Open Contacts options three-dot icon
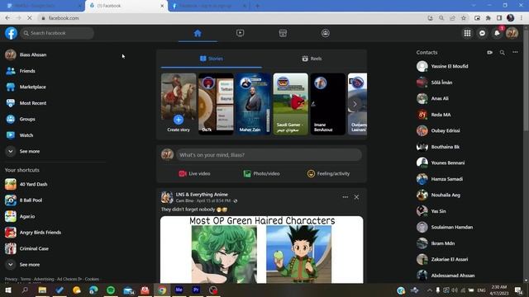Viewport: 529px width, 297px height. (x=515, y=52)
